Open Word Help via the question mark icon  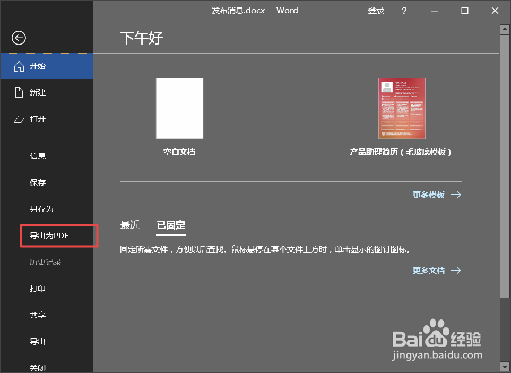pyautogui.click(x=404, y=10)
